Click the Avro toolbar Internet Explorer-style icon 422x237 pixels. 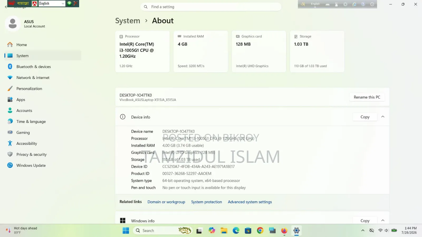[x=354, y=4]
